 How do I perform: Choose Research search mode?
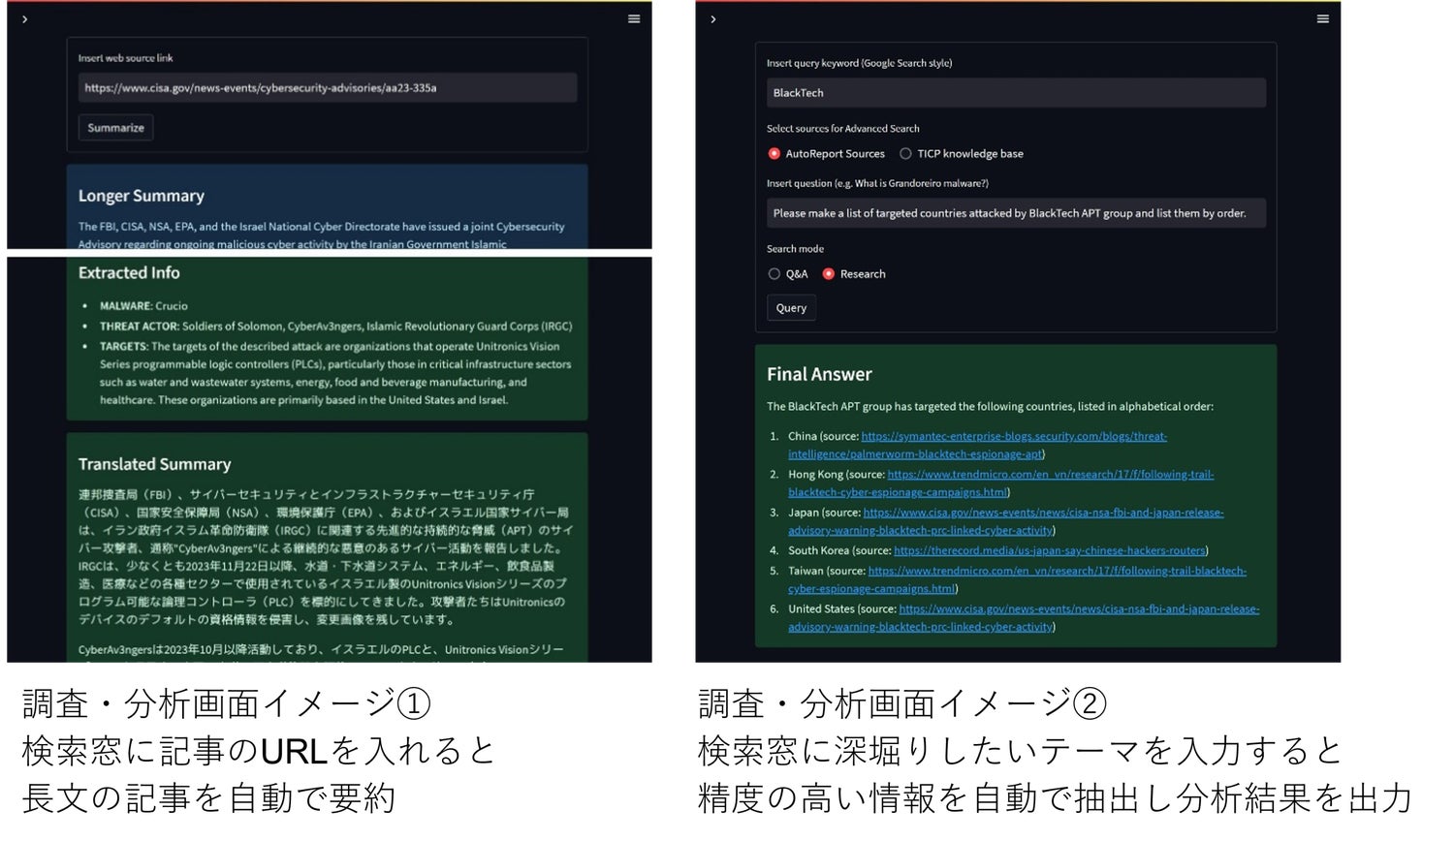pos(829,274)
